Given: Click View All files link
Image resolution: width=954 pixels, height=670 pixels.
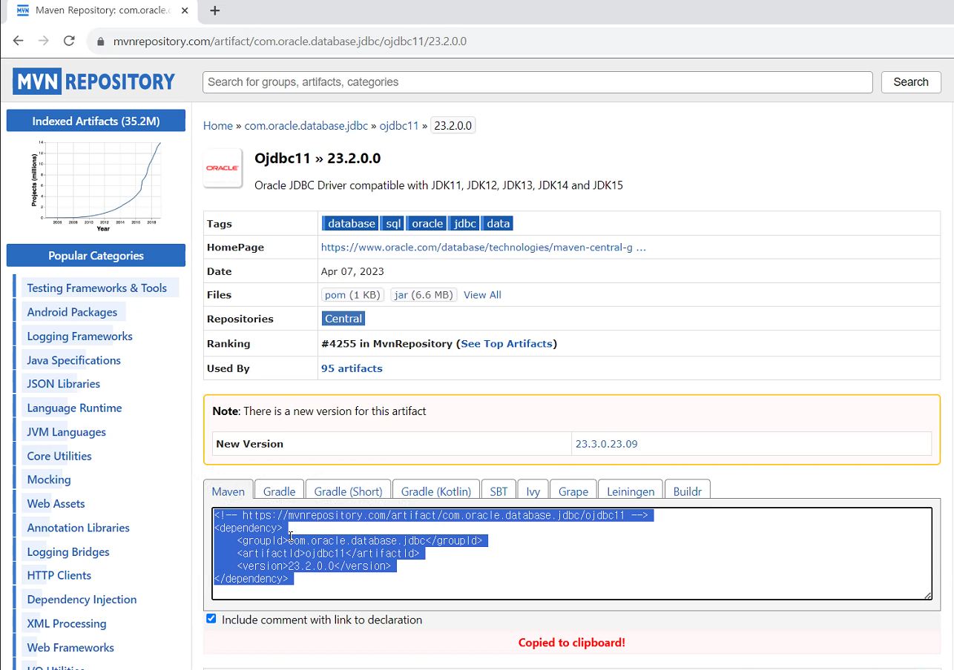Looking at the screenshot, I should point(482,295).
